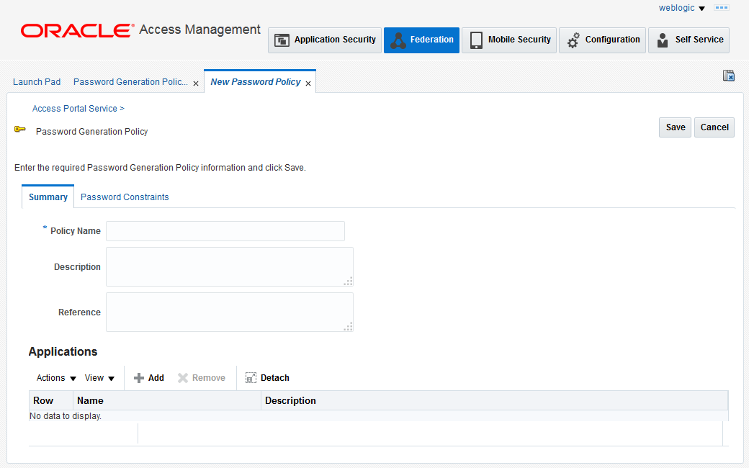Click the Reference field resize handle
Viewport: 749px width, 468px height.
coord(349,327)
